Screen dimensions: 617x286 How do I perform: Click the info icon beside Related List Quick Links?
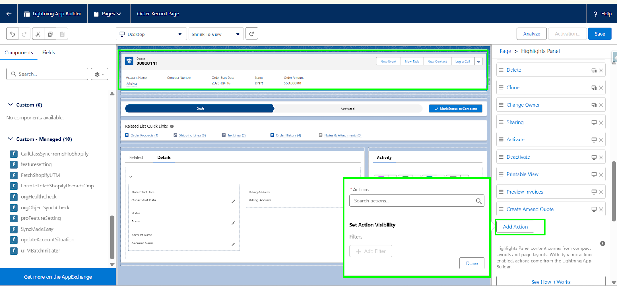[172, 126]
